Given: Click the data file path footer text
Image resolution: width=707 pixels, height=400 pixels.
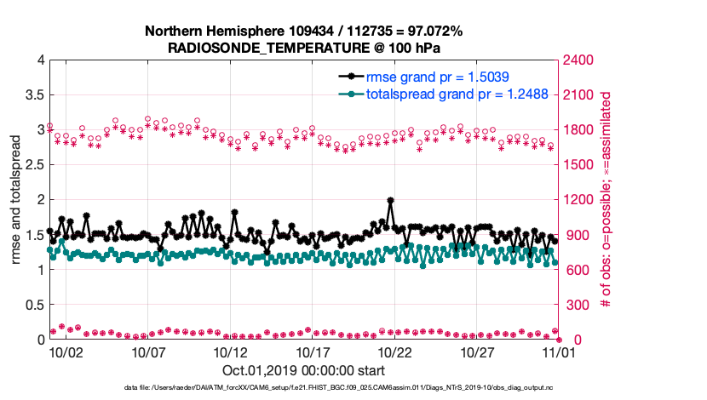Looking at the screenshot, I should (x=338, y=387).
